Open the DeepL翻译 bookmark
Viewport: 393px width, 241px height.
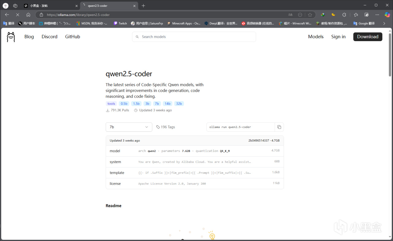221,23
